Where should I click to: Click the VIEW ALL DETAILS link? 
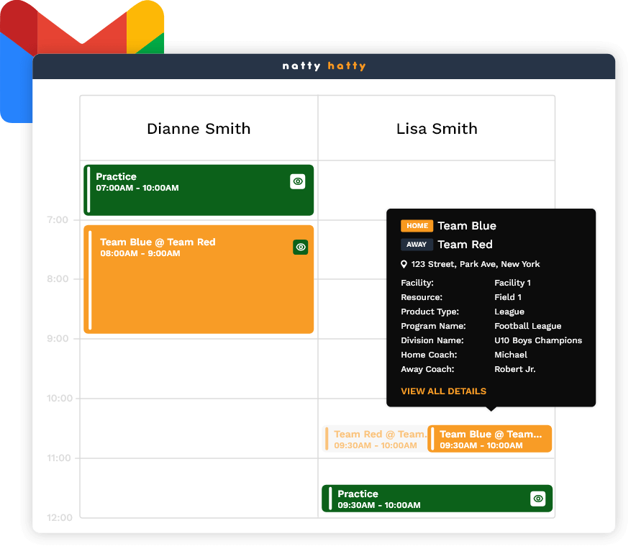(x=443, y=391)
